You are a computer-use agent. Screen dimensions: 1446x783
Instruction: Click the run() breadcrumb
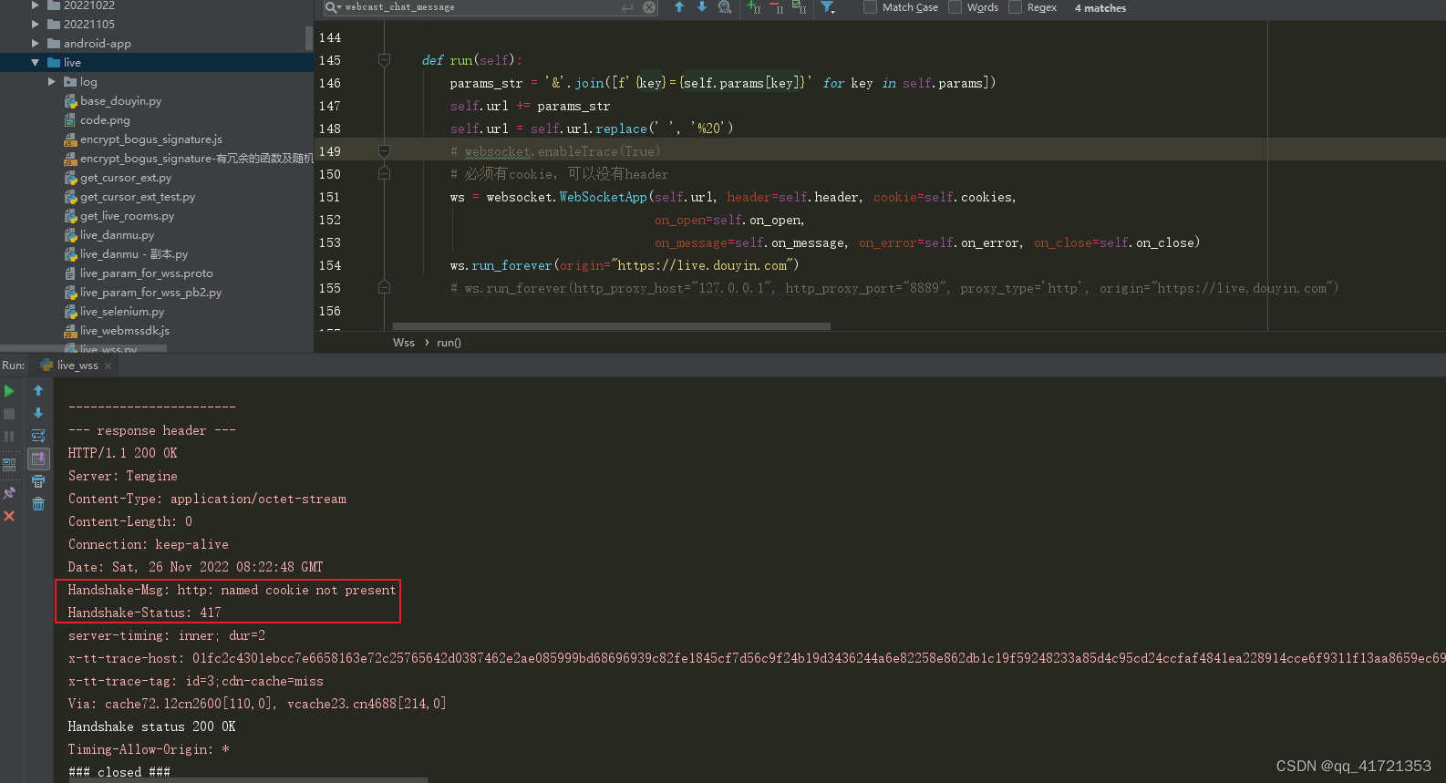(449, 343)
